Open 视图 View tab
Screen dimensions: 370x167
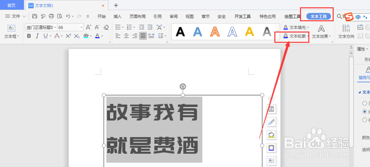pyautogui.click(x=189, y=16)
